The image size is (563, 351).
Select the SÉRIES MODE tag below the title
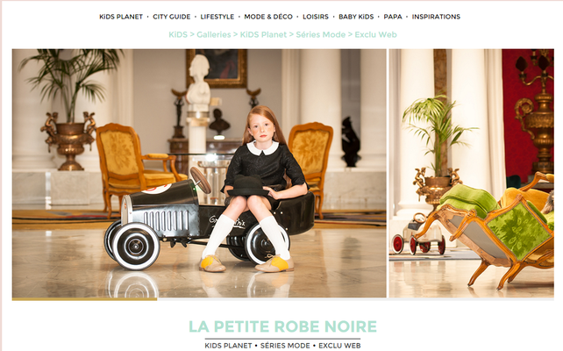pos(285,346)
